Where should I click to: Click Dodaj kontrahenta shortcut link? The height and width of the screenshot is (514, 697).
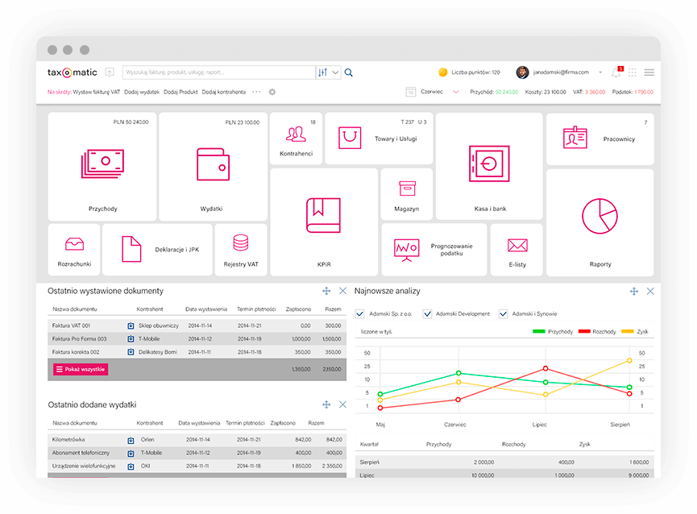coord(224,92)
